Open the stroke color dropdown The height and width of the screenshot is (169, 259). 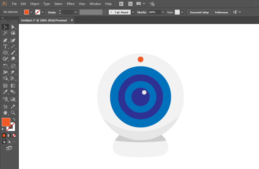pos(43,12)
